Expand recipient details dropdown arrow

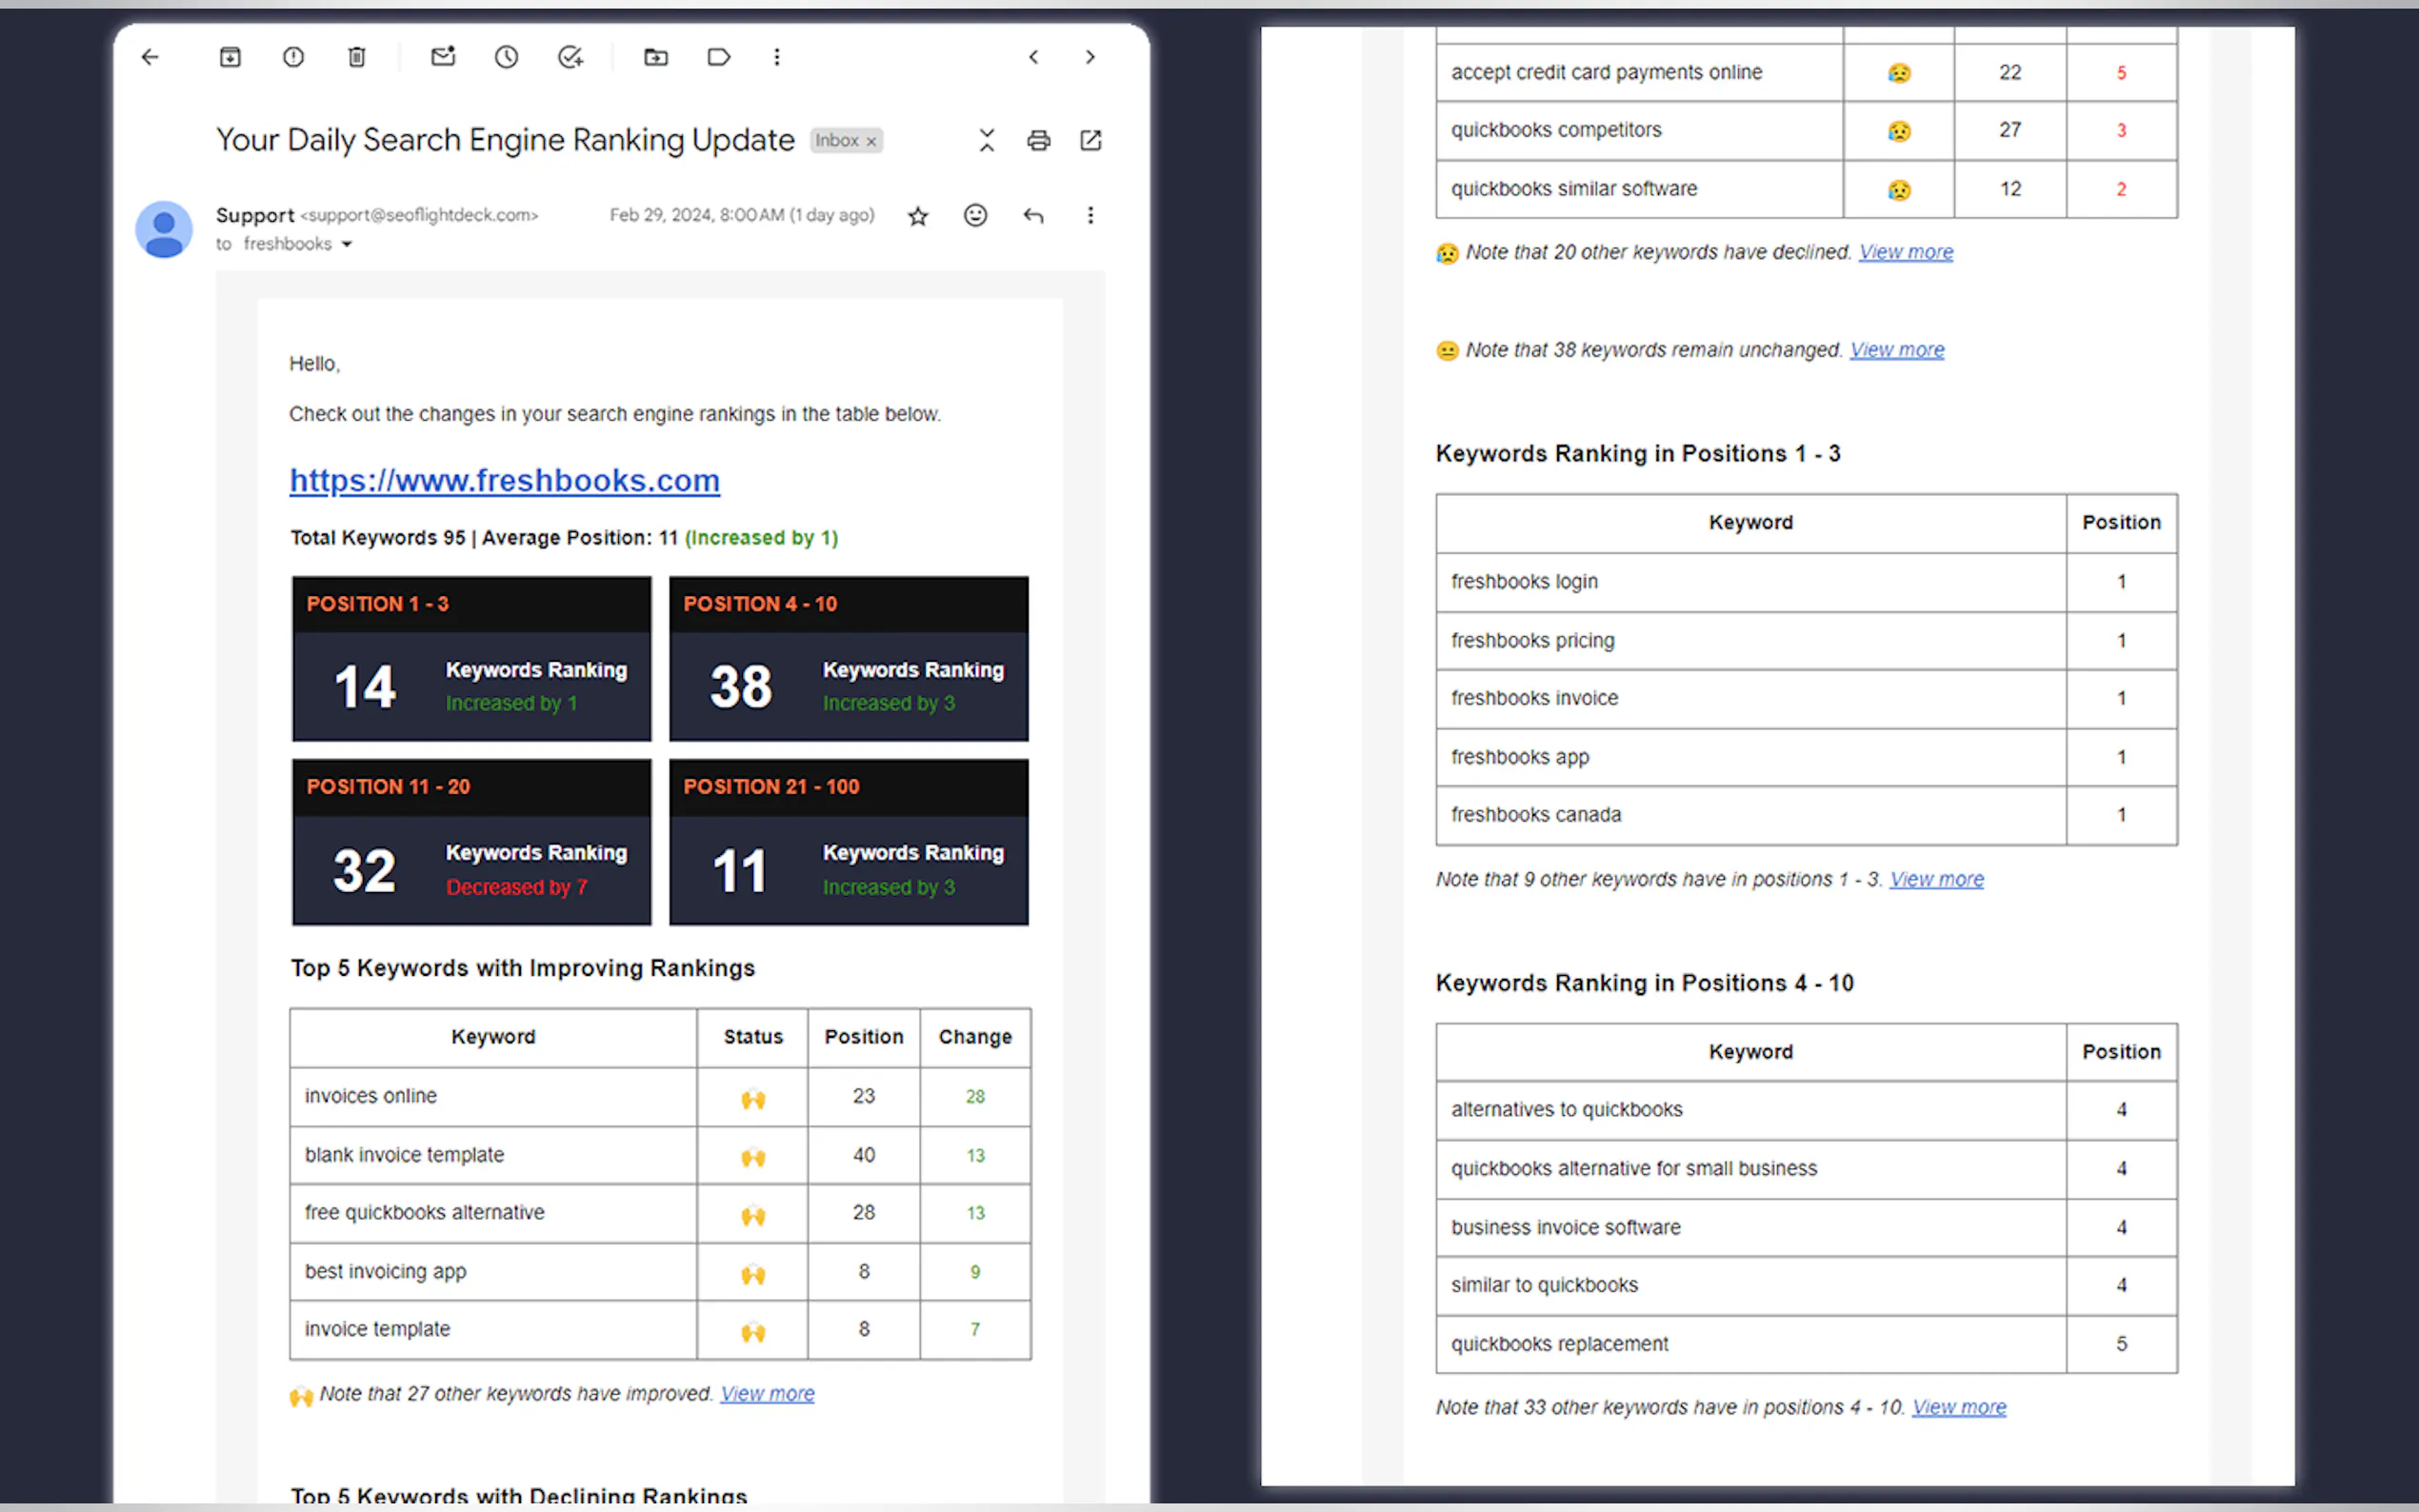pyautogui.click(x=347, y=244)
